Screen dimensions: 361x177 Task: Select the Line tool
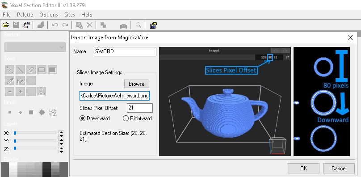pyautogui.click(x=20, y=70)
